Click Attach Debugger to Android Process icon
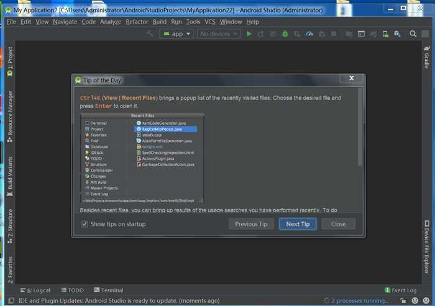The width and height of the screenshot is (435, 306). click(322, 34)
